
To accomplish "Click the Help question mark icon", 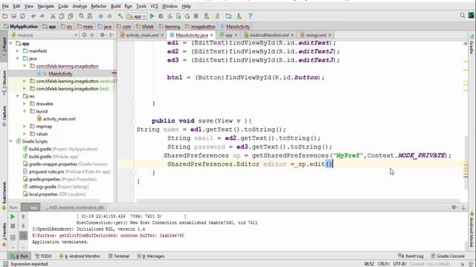I will coord(250,16).
